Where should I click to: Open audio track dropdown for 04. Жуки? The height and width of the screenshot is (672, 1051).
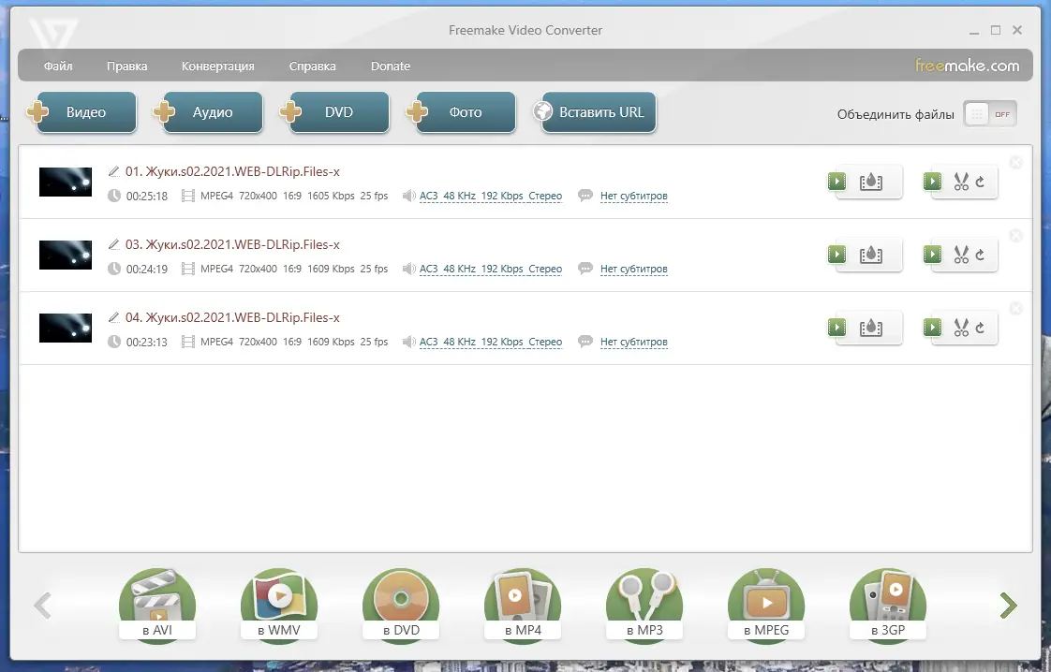point(491,342)
